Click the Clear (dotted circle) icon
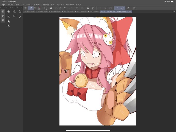The width and height of the screenshot is (176, 132). click(77, 8)
